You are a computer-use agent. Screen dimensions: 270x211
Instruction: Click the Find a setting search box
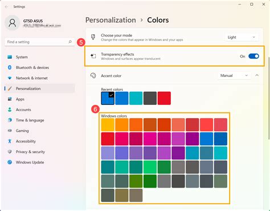tap(39, 42)
